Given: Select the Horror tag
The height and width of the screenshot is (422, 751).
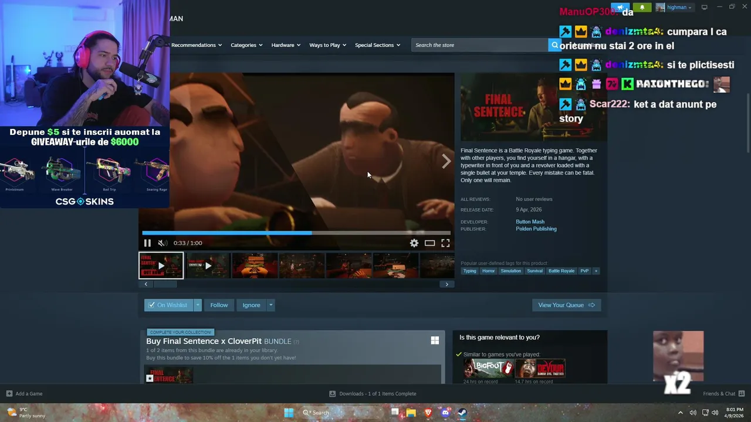Looking at the screenshot, I should point(488,271).
